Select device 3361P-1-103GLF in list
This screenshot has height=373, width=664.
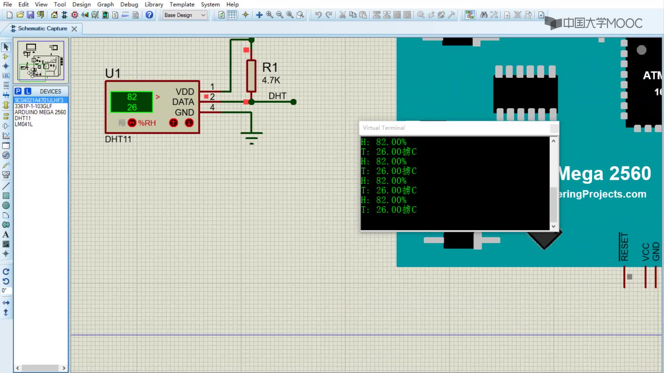click(40, 106)
